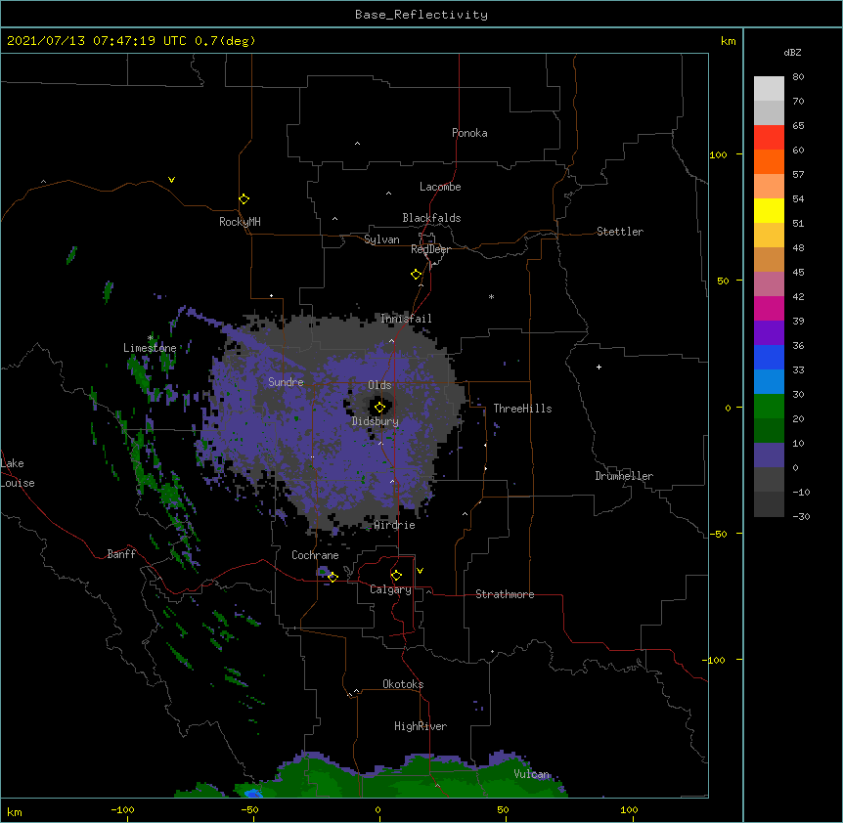
Task: Click the RockyMH label
Action: pyautogui.click(x=240, y=222)
